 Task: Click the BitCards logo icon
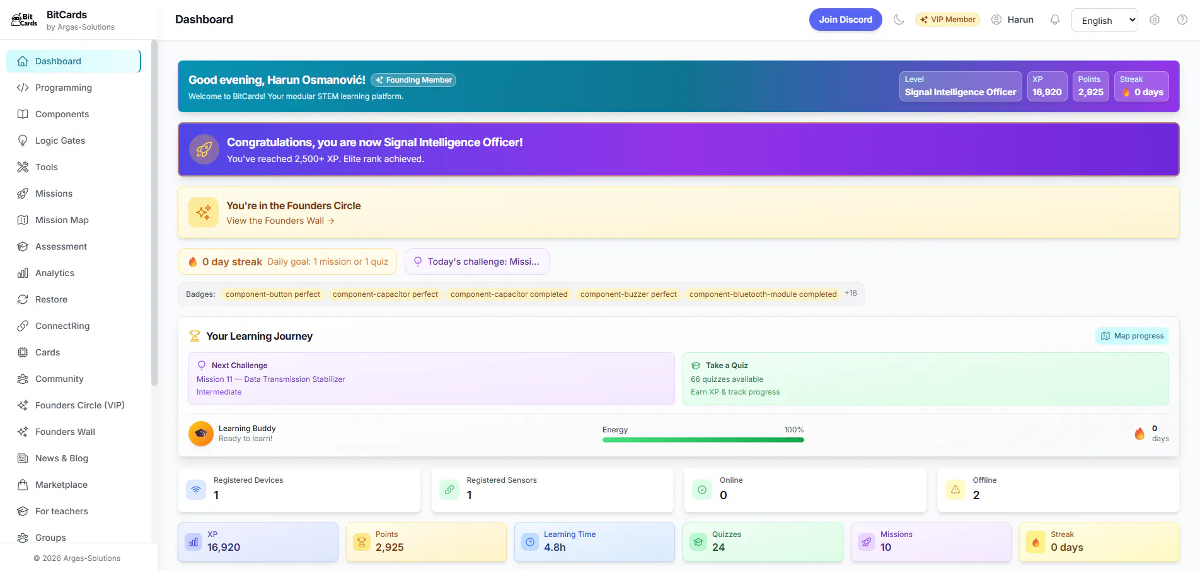click(x=24, y=20)
